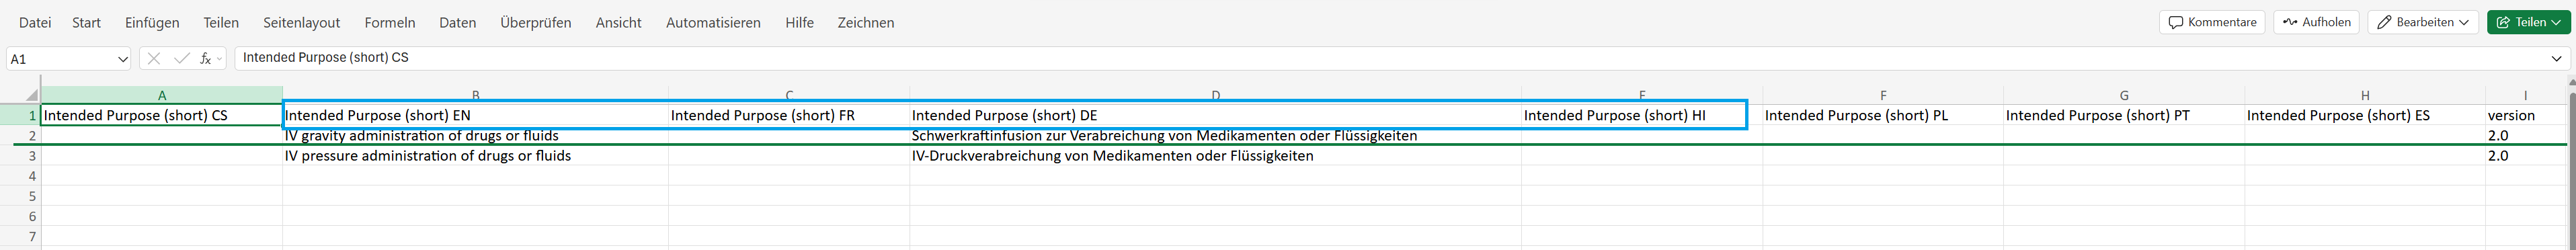Expand the formula bar chevron

2556,58
